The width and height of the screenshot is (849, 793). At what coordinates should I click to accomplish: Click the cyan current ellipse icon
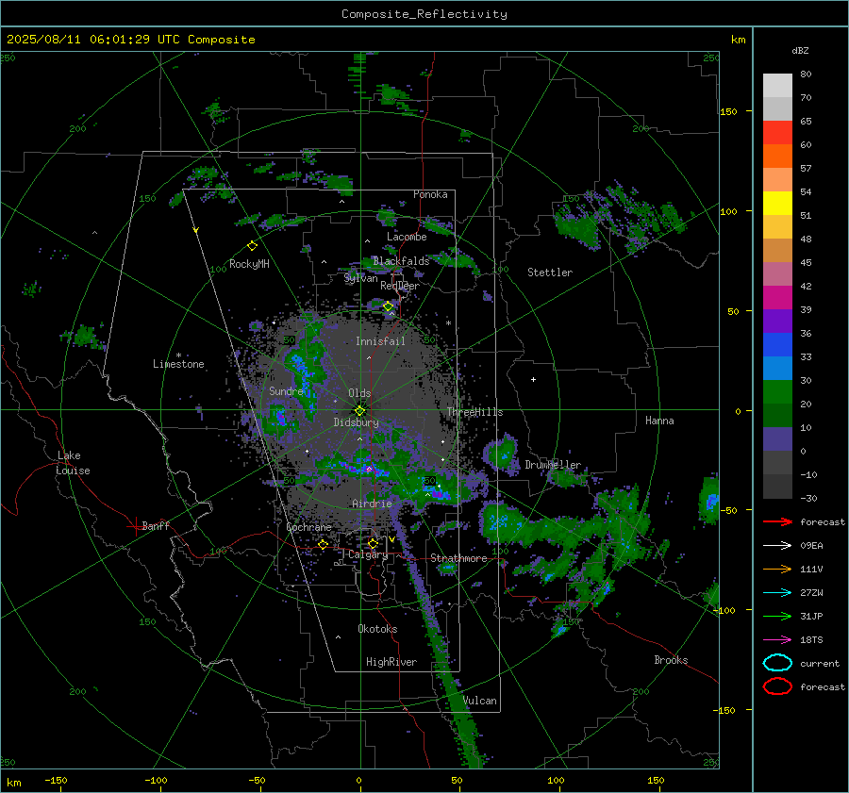click(777, 663)
